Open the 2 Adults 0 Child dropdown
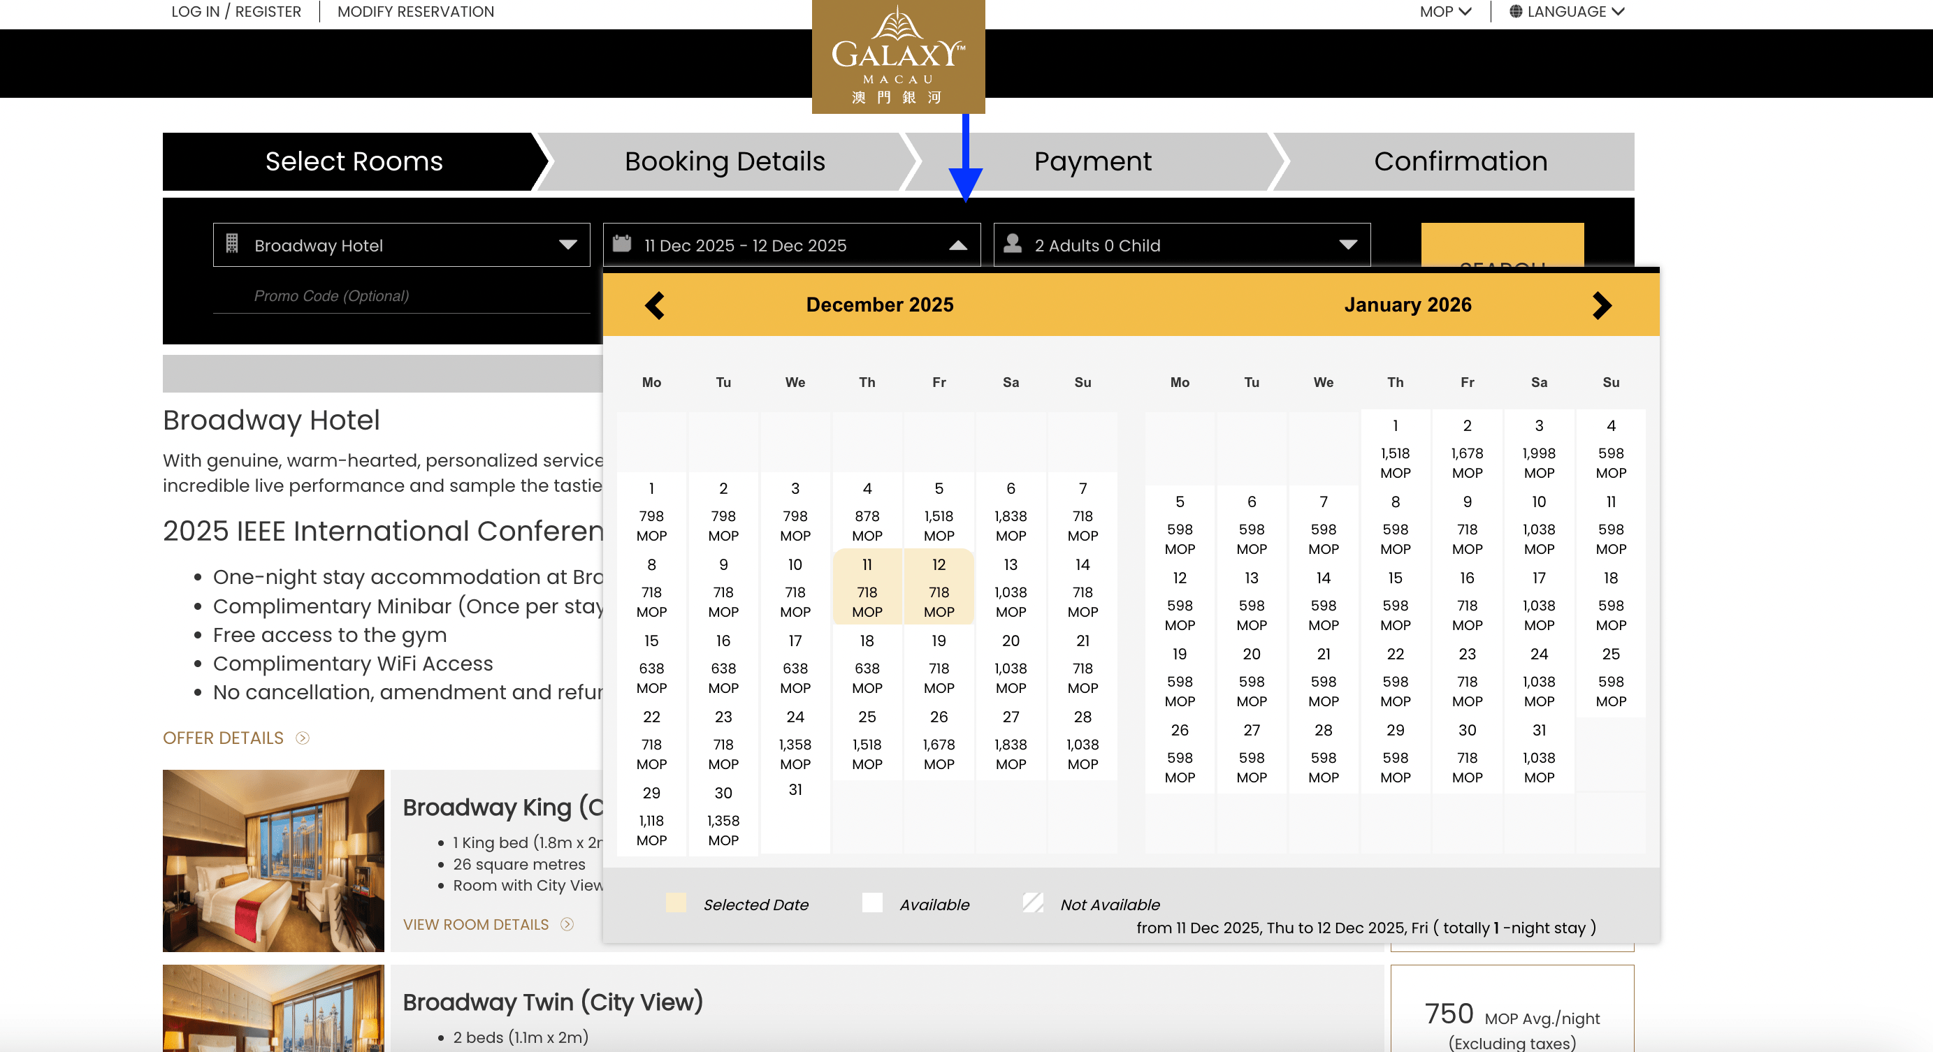 pyautogui.click(x=1182, y=244)
